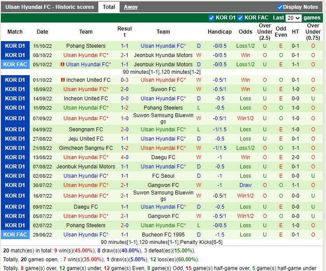326x271 pixels.
Task: Open Bucheon FC 1995 team link
Action: tap(163, 235)
